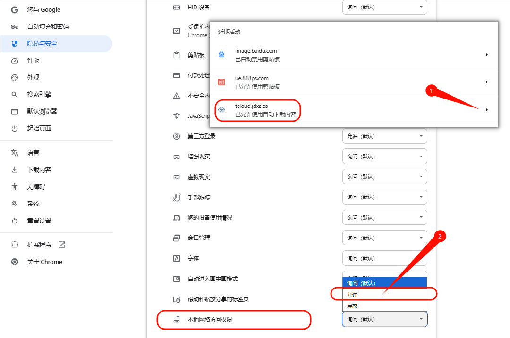Expand tcloud.jdxs.co site details arrow
510x338 pixels.
pyautogui.click(x=486, y=110)
